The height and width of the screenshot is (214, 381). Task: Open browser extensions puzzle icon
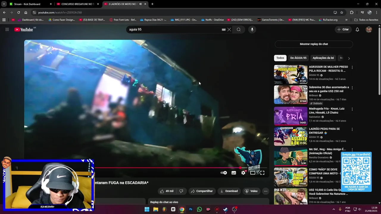click(x=352, y=12)
